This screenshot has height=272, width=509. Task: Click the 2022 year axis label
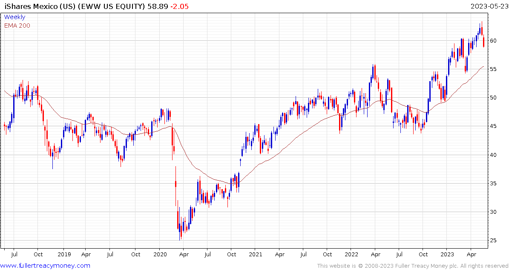351,255
